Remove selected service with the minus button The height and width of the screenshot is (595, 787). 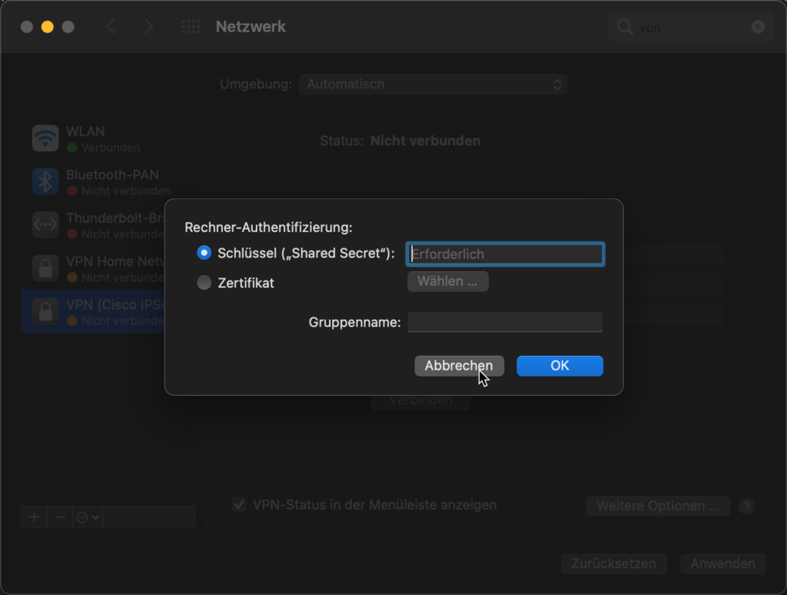click(59, 517)
